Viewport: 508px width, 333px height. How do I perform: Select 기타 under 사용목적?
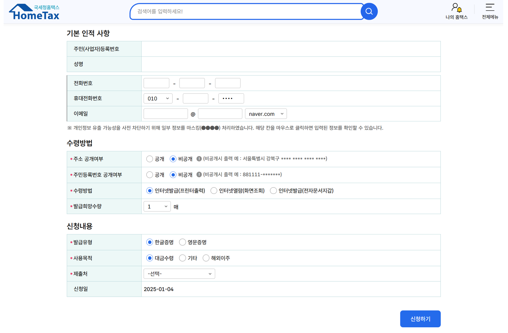point(182,258)
